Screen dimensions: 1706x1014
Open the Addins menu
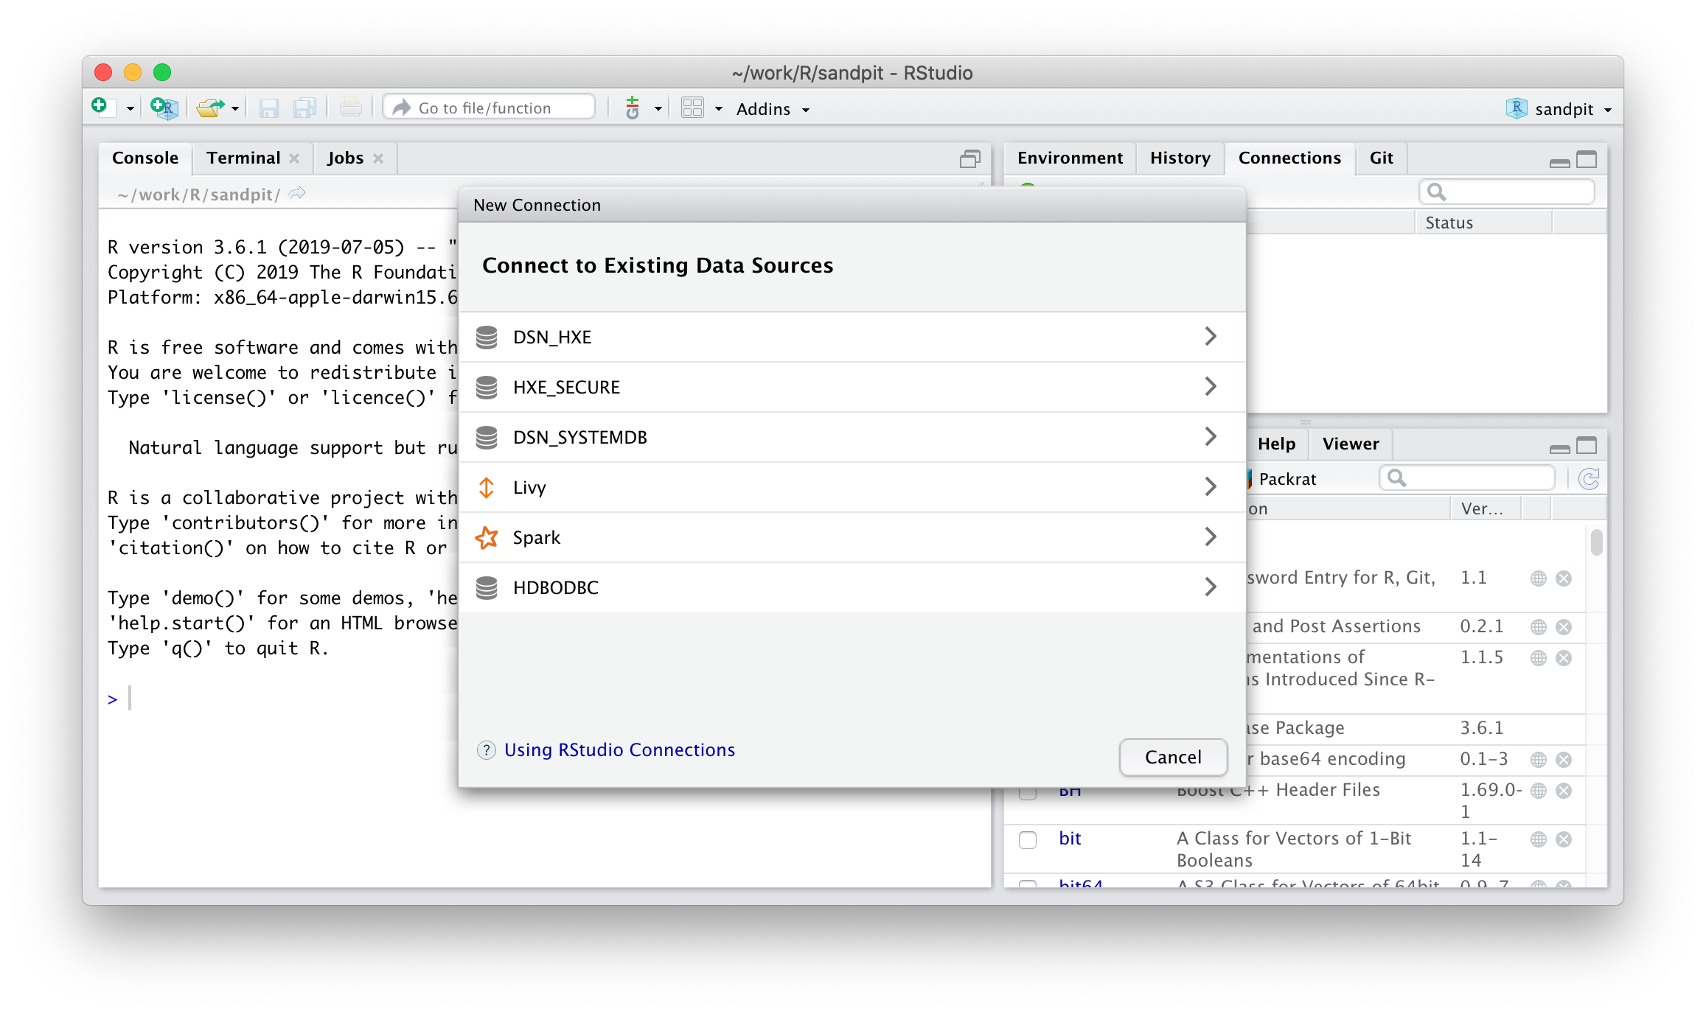[772, 109]
